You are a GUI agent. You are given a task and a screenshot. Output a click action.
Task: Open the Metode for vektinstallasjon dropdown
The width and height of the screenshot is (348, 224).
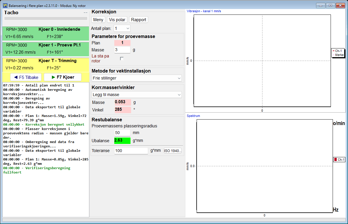(x=137, y=78)
